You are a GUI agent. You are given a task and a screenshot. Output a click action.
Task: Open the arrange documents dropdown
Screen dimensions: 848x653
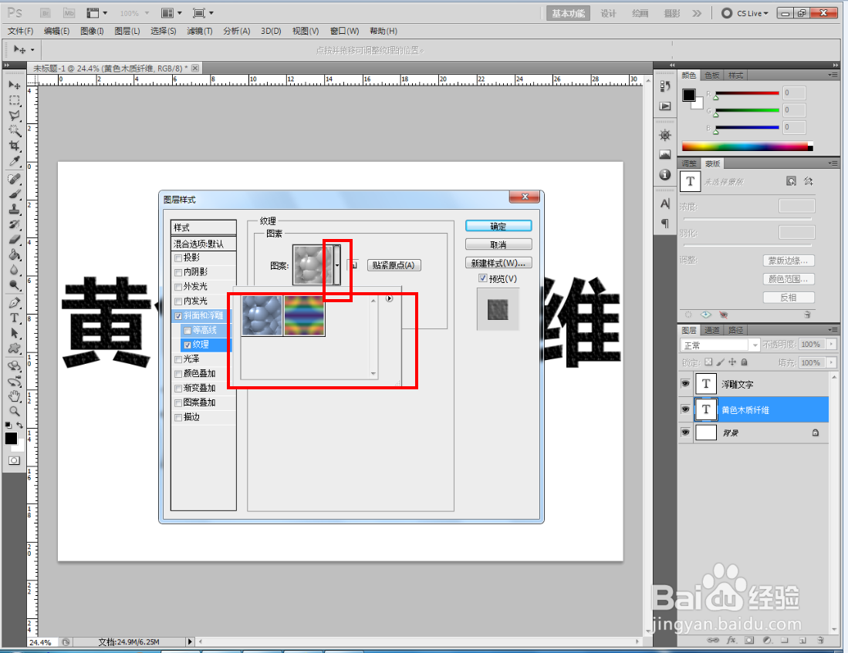(171, 13)
